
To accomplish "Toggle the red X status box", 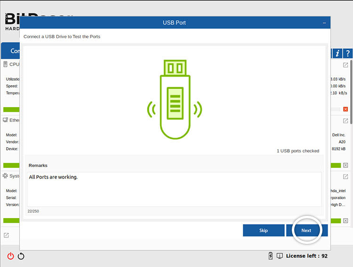I will click(x=345, y=110).
